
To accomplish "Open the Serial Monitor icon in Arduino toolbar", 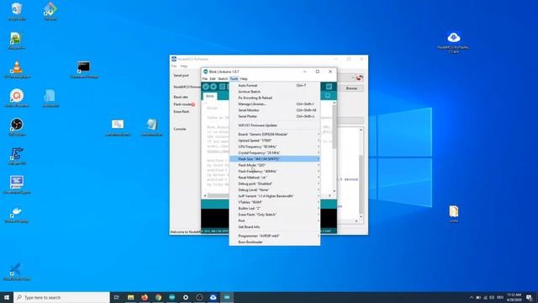I will [x=329, y=87].
